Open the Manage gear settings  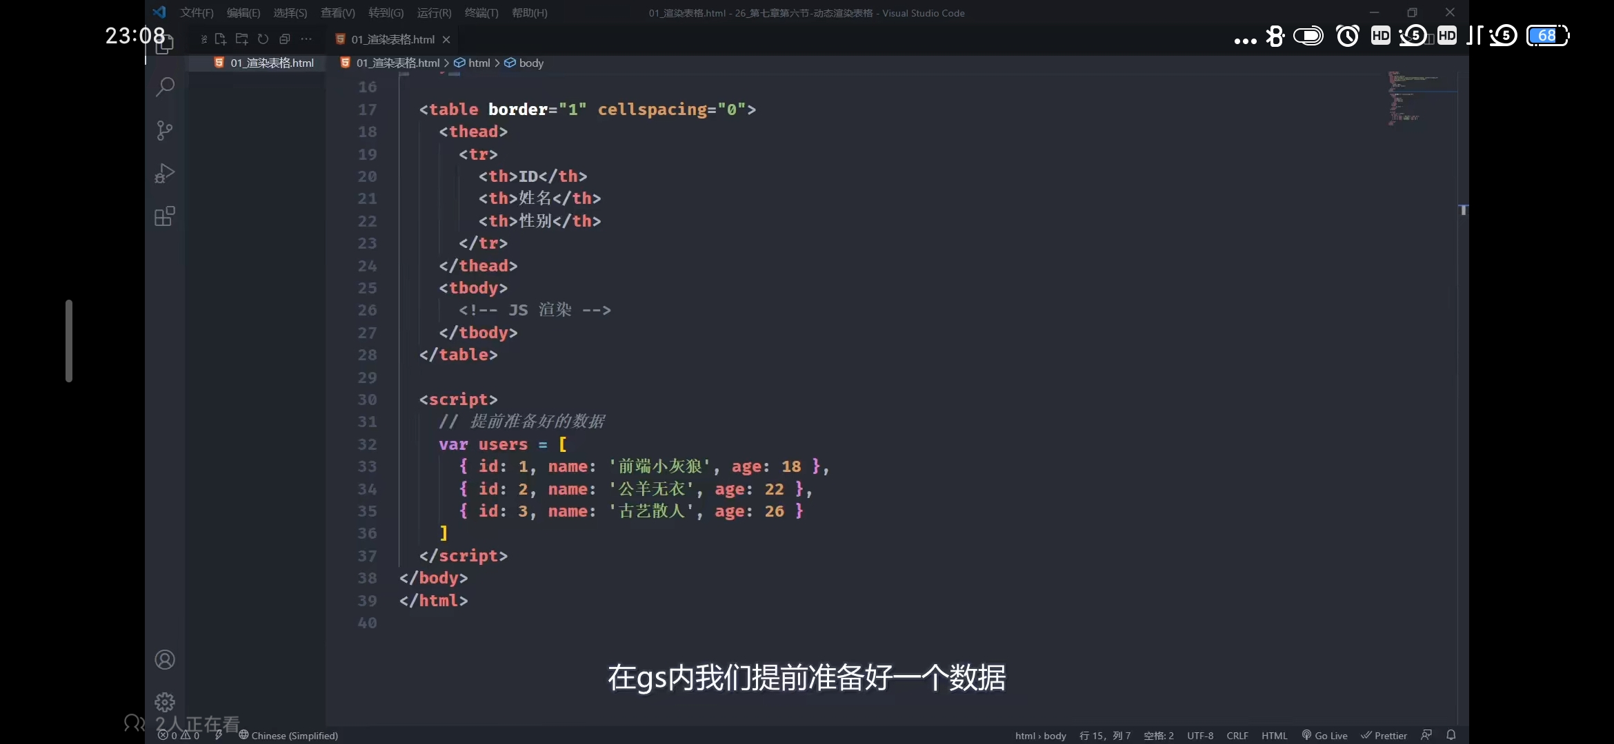165,702
